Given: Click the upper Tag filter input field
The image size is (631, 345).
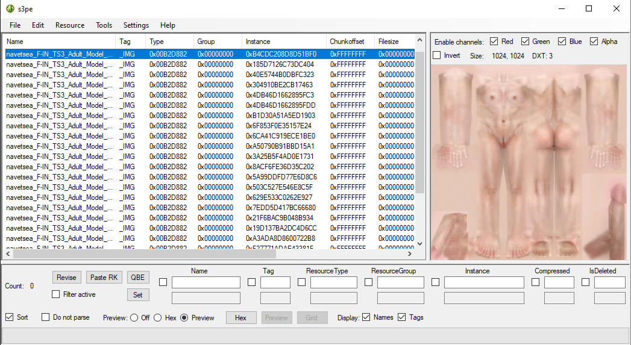Looking at the screenshot, I should [x=275, y=282].
